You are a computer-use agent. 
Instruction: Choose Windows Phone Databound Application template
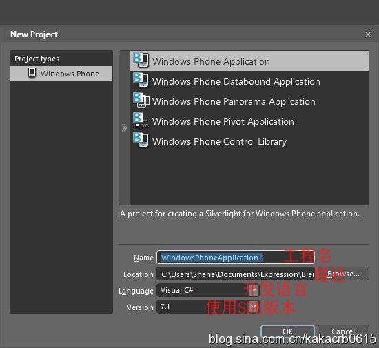249,81
